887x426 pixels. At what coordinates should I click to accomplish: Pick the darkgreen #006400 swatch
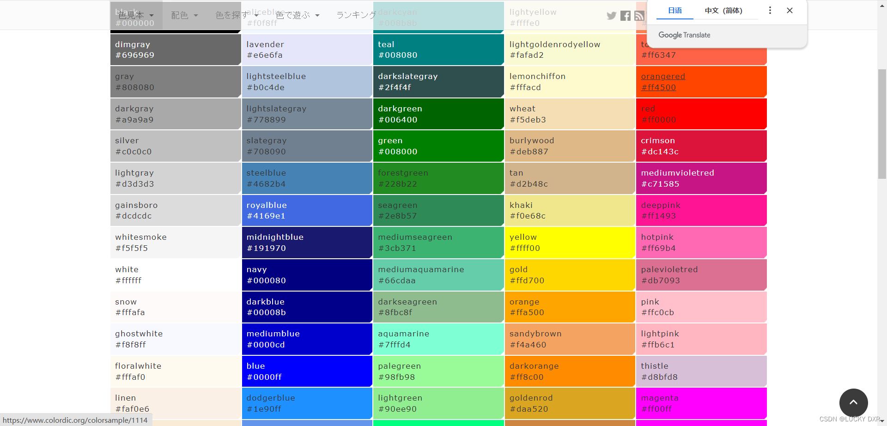pos(438,114)
